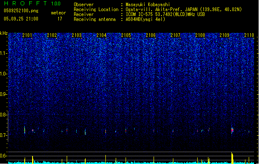The height and width of the screenshot is (164, 259).
Task: Click the kHz axis unit label
Action: point(4,33)
